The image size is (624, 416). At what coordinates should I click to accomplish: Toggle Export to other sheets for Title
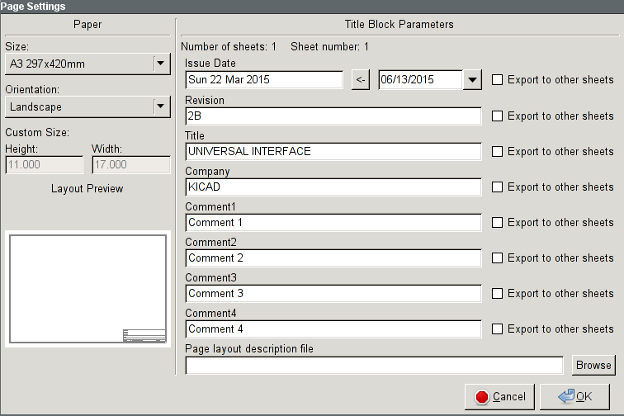click(498, 152)
